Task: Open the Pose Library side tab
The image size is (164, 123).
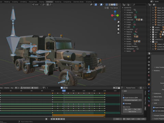Action: coord(145,101)
